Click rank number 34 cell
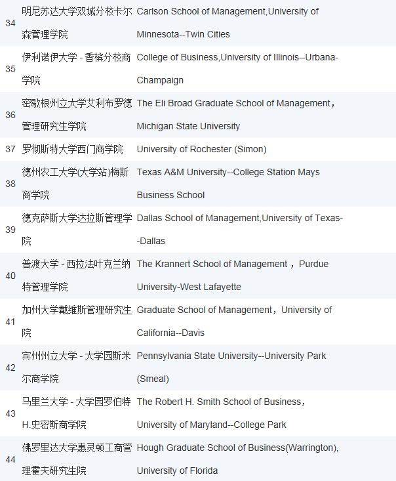 click(10, 23)
